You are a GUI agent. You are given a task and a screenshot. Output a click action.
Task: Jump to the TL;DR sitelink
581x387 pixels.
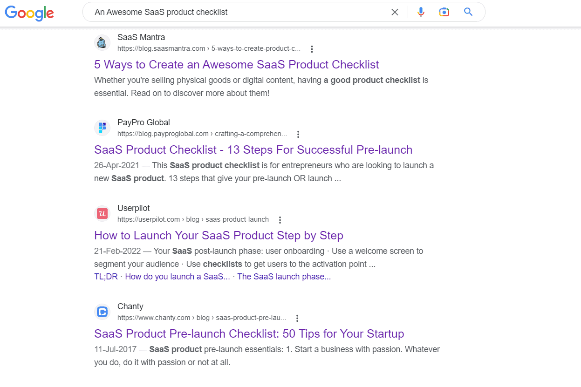pos(106,277)
